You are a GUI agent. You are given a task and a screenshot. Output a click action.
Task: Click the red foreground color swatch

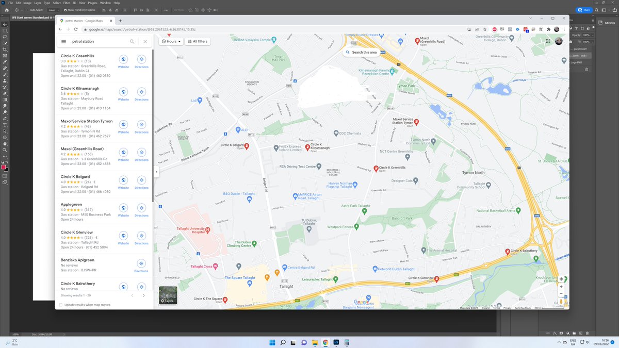tap(4, 167)
